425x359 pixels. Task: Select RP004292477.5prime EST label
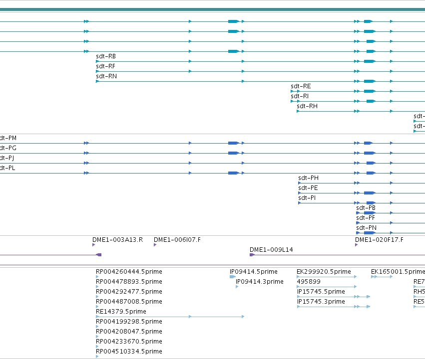pos(129,292)
